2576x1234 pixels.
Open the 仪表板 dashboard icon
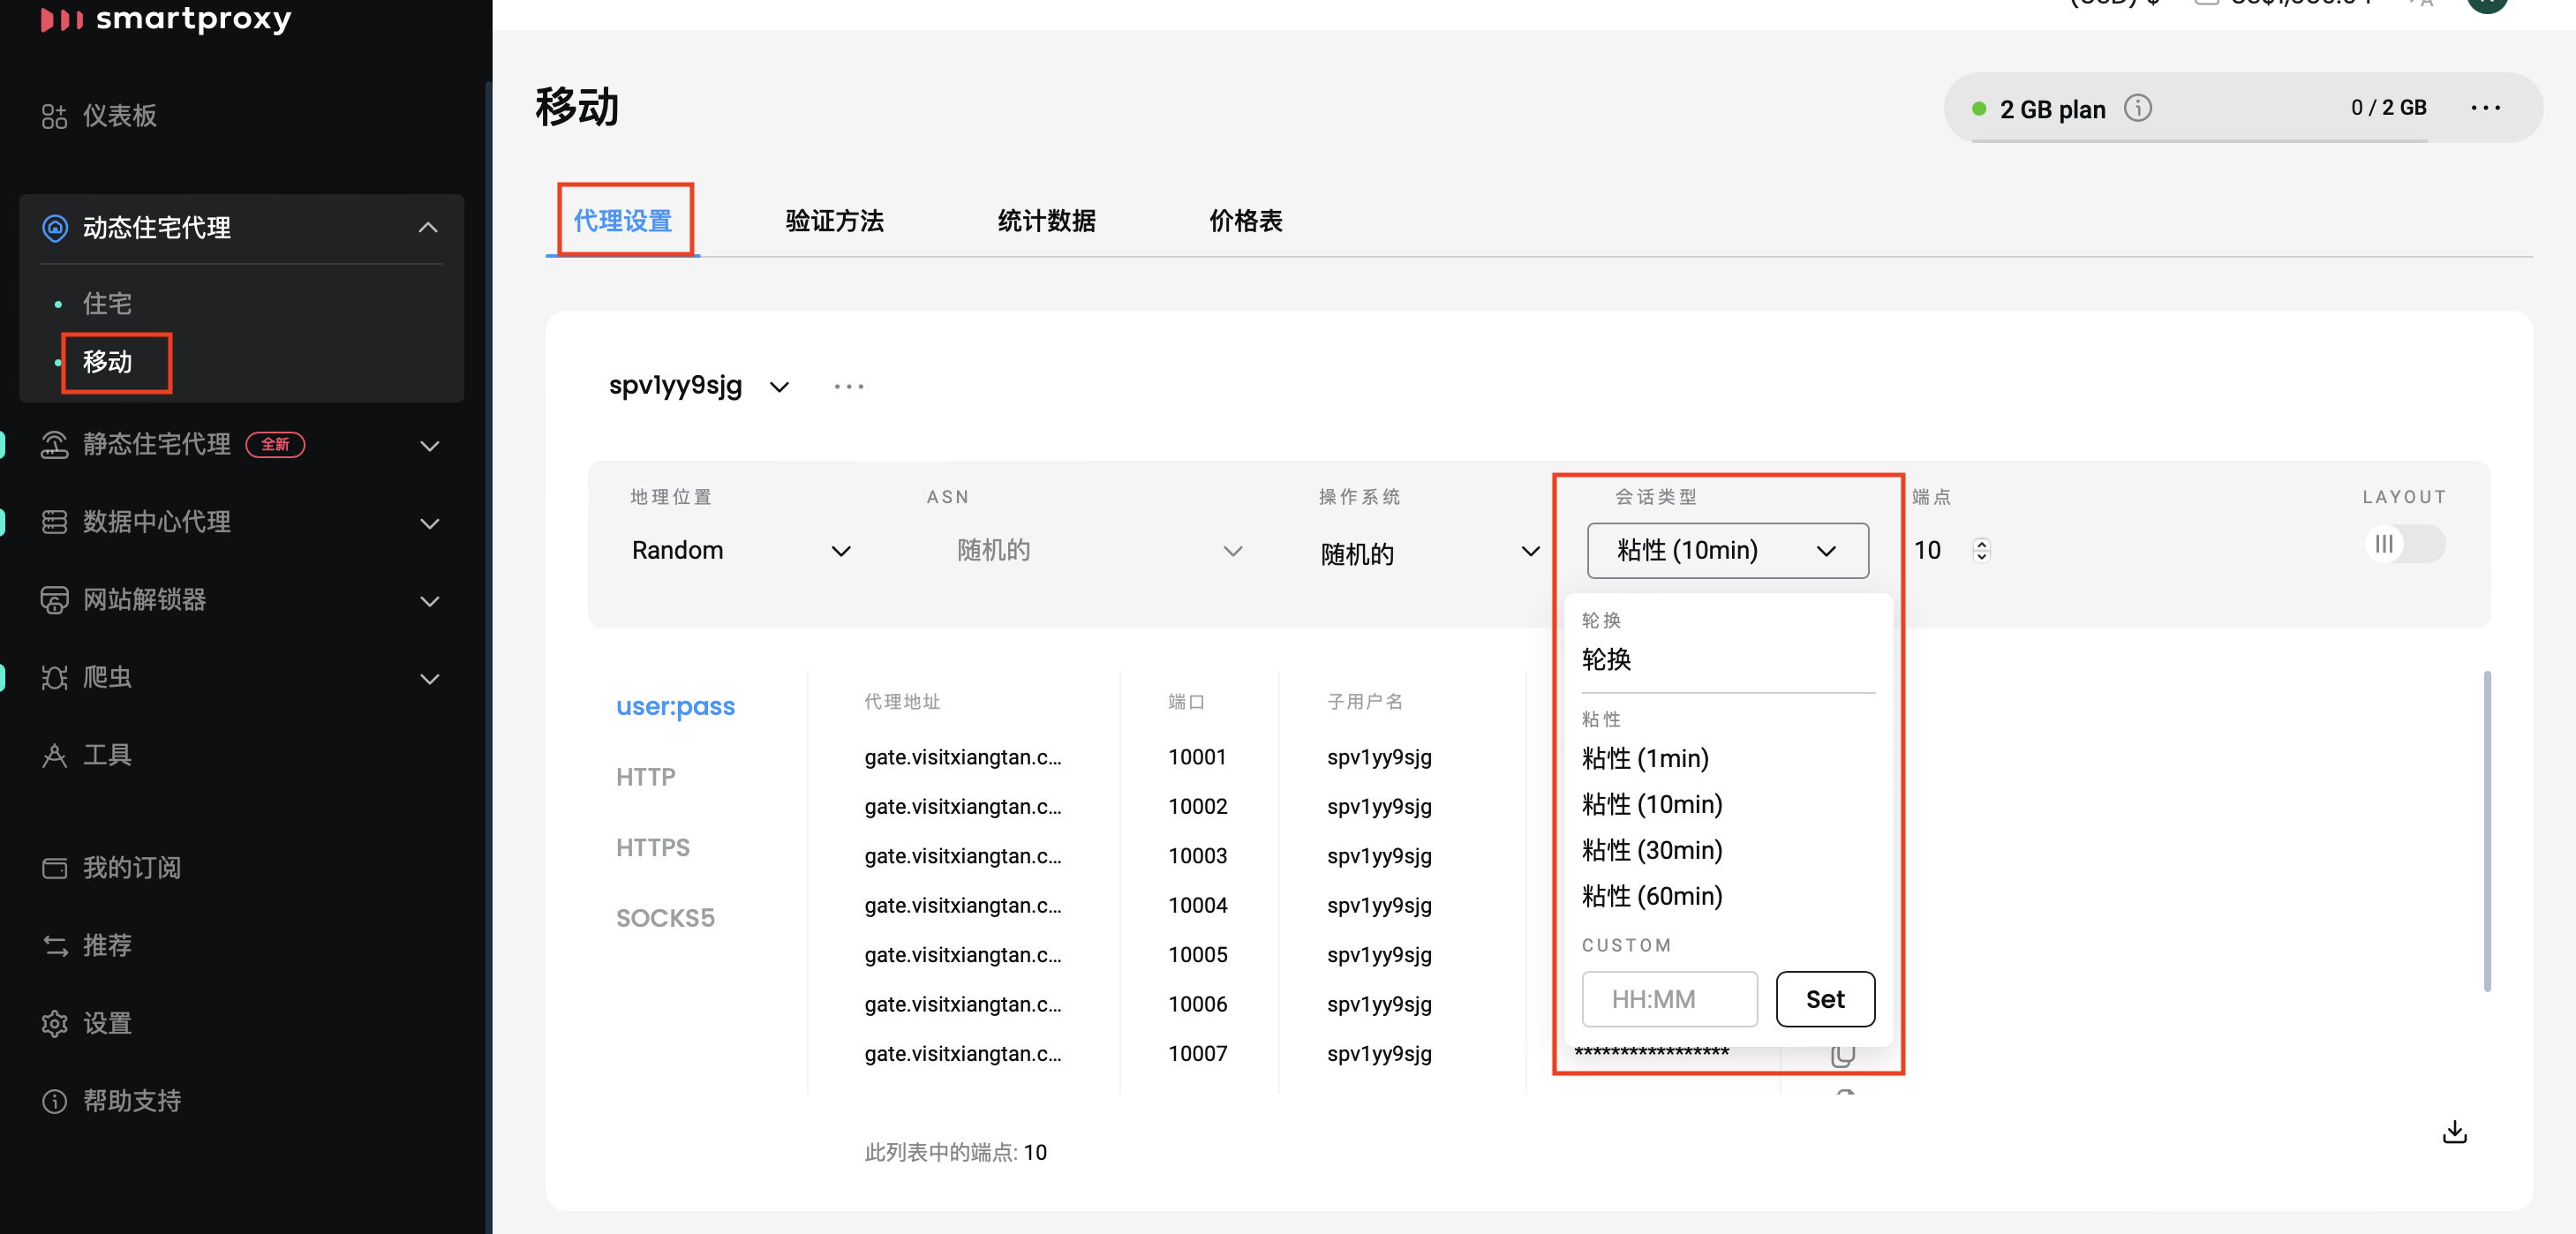(x=54, y=116)
